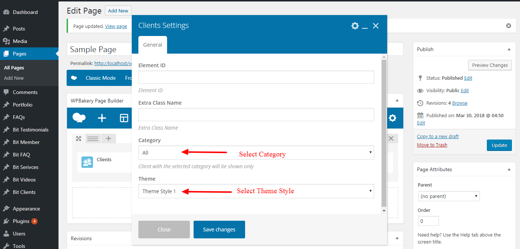Click the settings dialog scrollbar down arrow
Screen dimensions: 520x249
click(384, 211)
